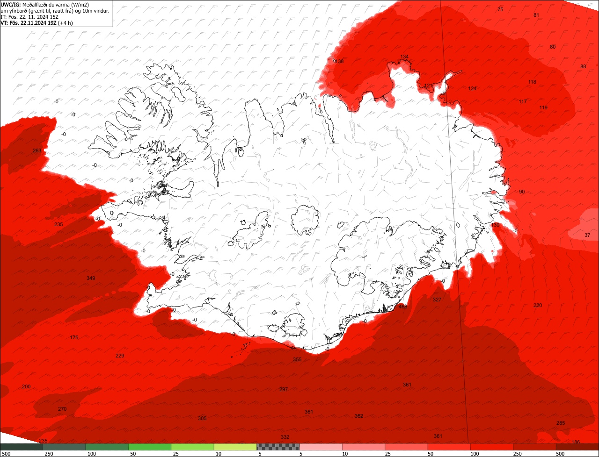This screenshot has height=457, width=599.
Task: Click the legend color between 5 and 10
Action: point(321,447)
